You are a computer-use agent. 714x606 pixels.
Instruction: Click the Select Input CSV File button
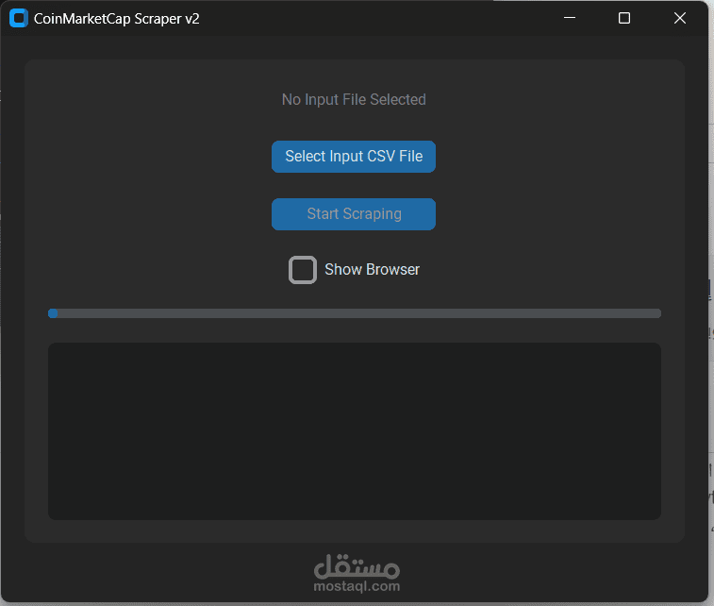tap(354, 157)
